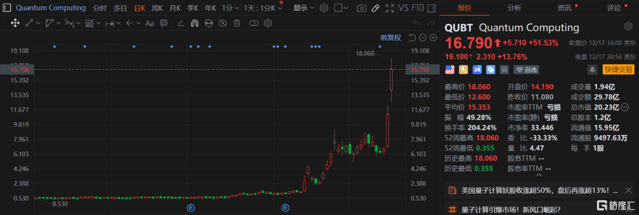Viewport: 639px width, 215px height.
Task: Open the 显示 display dropdown
Action: click(304, 8)
